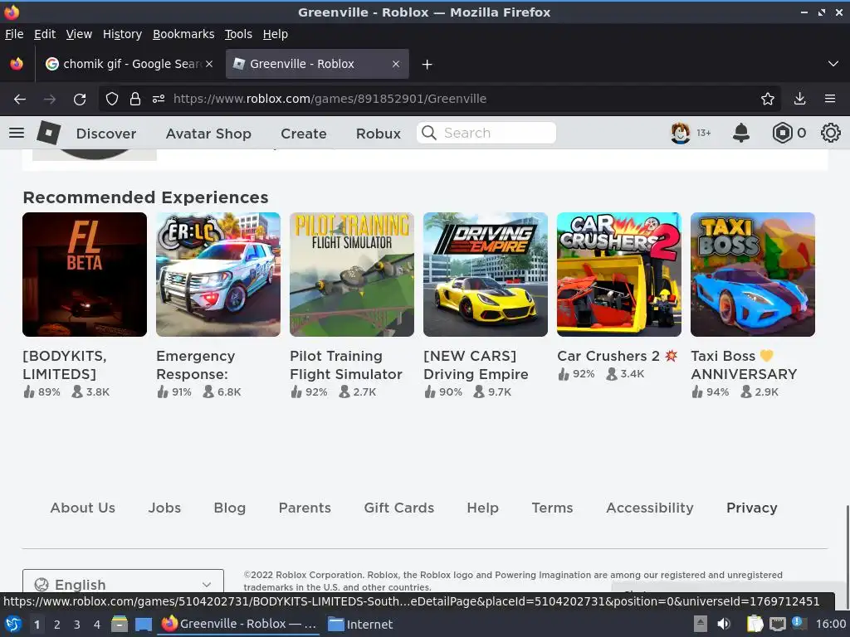Show desktop via taskbar icon
Viewport: 850px width, 637px height.
coord(144,624)
